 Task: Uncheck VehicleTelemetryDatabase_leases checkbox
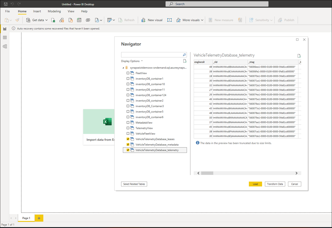tap(128, 139)
